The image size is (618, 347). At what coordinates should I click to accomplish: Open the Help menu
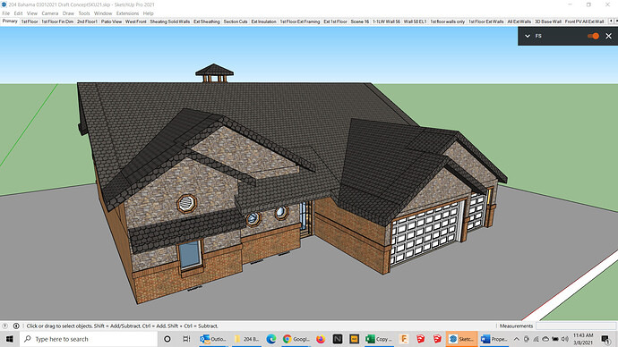148,13
